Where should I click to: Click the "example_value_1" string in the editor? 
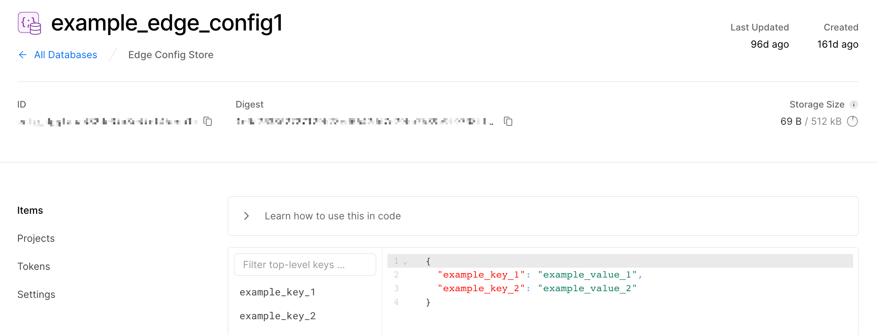point(587,275)
